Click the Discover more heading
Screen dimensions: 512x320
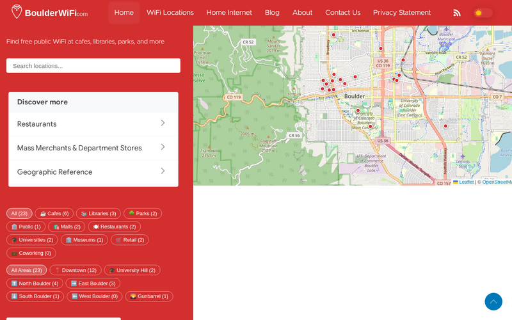tap(42, 102)
